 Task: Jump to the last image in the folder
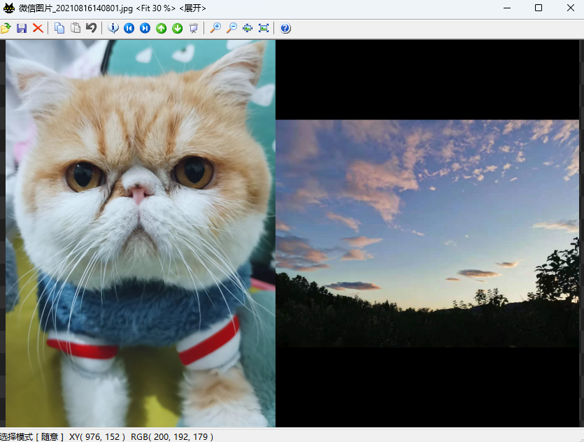[145, 28]
